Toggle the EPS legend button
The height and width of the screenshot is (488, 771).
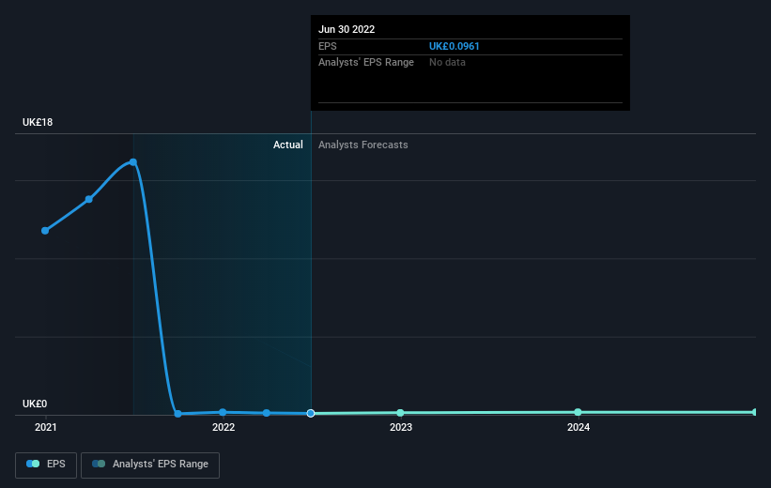(x=46, y=465)
